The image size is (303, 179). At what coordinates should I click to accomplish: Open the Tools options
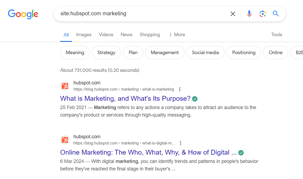tap(276, 35)
